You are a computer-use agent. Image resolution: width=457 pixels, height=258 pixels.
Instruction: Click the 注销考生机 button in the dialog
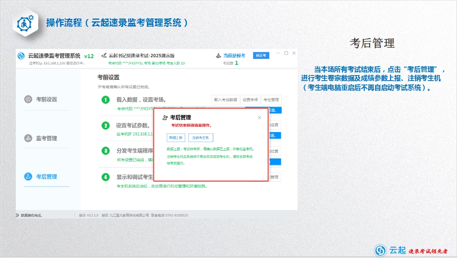(x=201, y=138)
